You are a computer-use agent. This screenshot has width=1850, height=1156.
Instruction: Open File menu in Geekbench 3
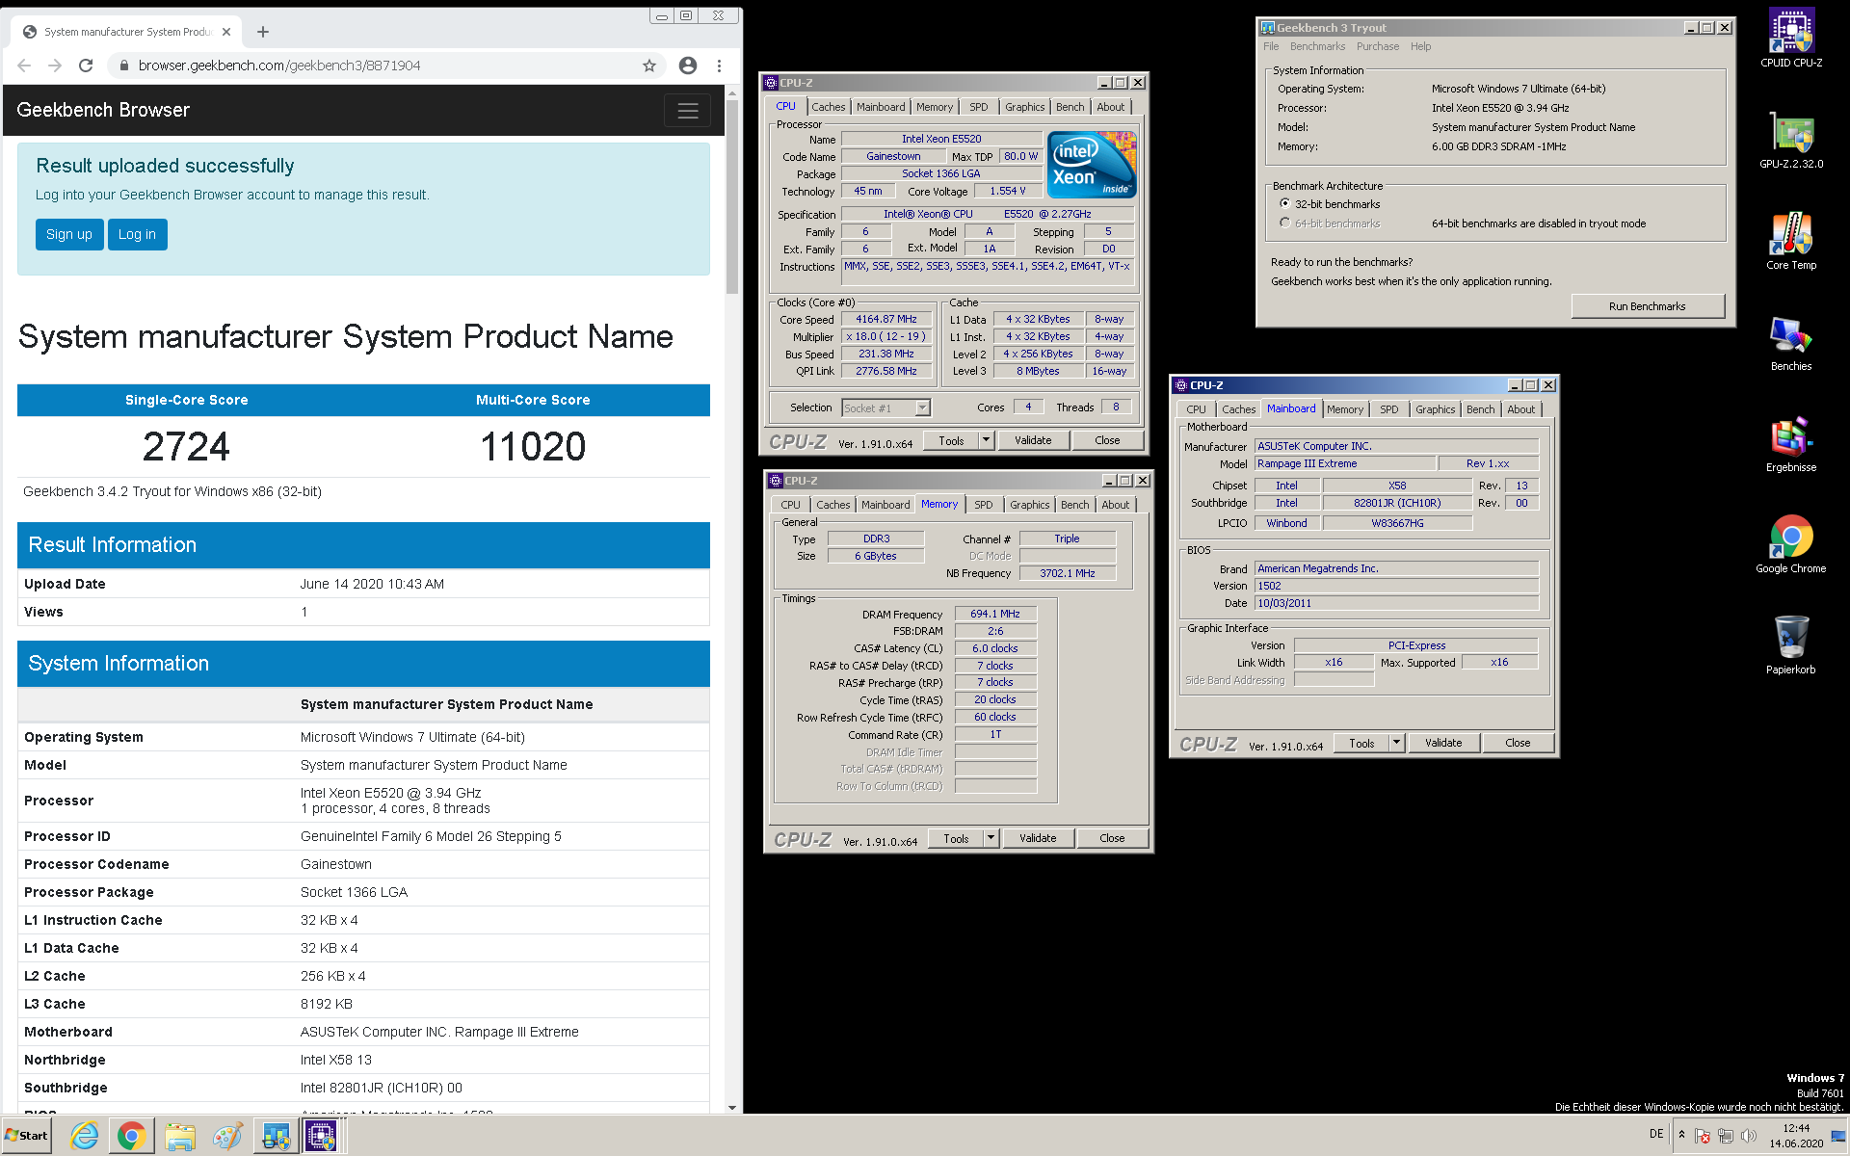tap(1271, 46)
